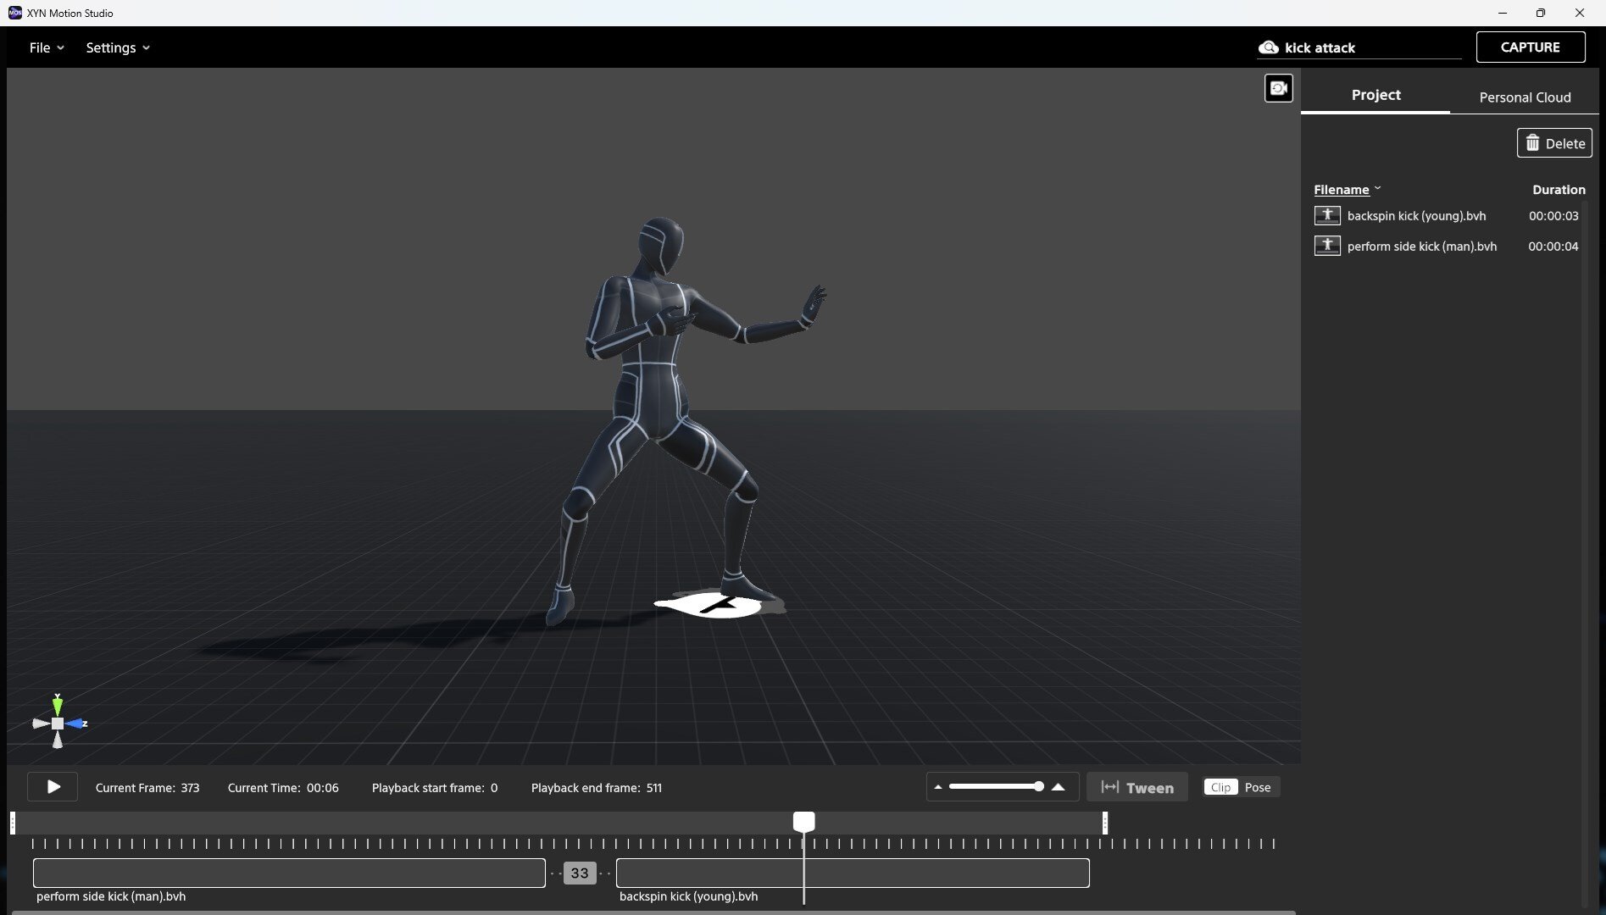
Task: Click the timeline zoom slider handle
Action: tap(1038, 787)
